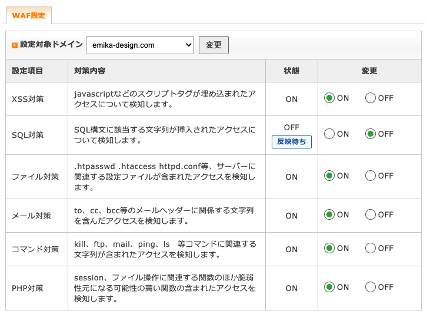Viewport: 427px width, 314px height.
Task: Click the 設定対象ドメイン label
Action: (x=52, y=44)
